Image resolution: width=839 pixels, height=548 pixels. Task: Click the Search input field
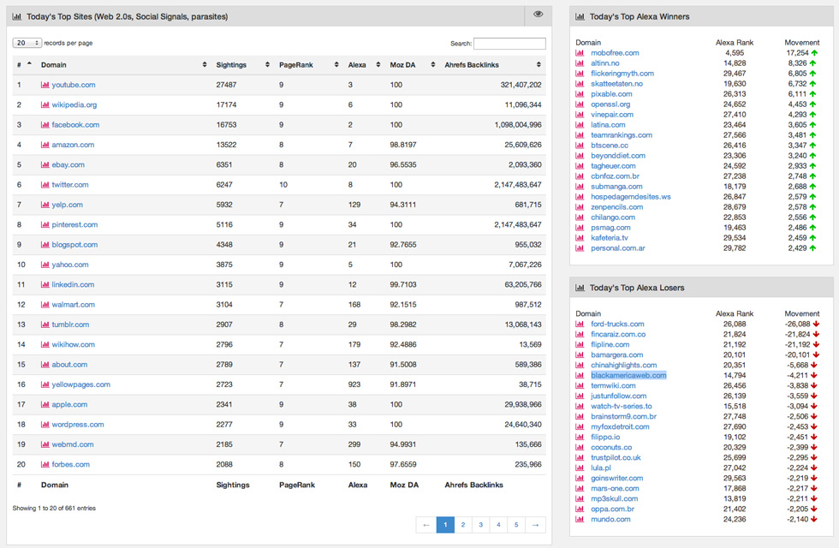509,44
